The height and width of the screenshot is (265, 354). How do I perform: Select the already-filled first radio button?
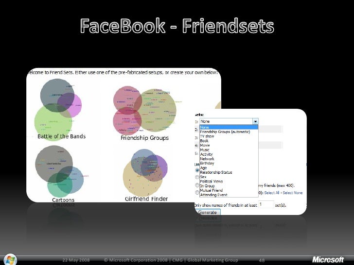click(197, 170)
